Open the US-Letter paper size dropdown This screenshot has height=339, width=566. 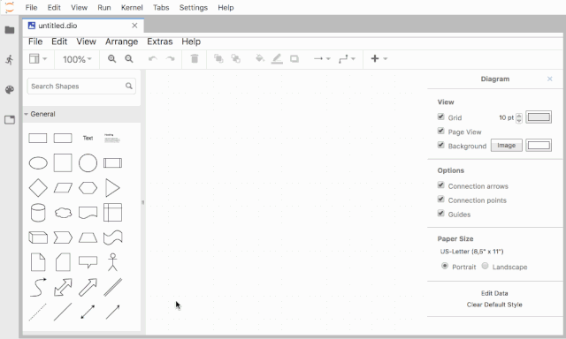point(471,252)
